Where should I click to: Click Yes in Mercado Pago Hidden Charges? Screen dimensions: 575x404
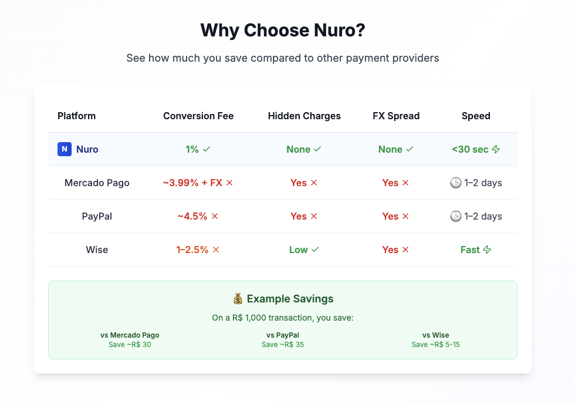299,183
